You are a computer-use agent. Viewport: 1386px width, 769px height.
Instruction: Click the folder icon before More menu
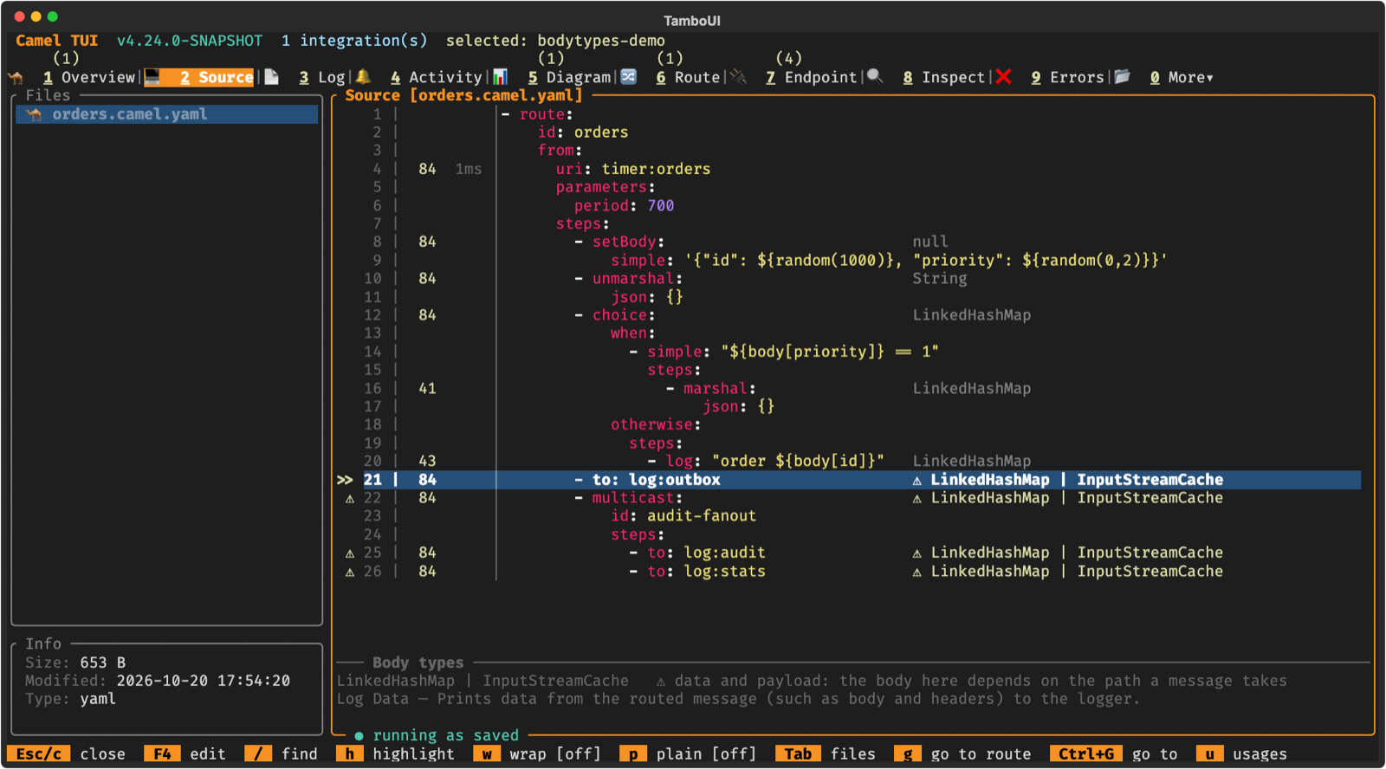[x=1122, y=77]
